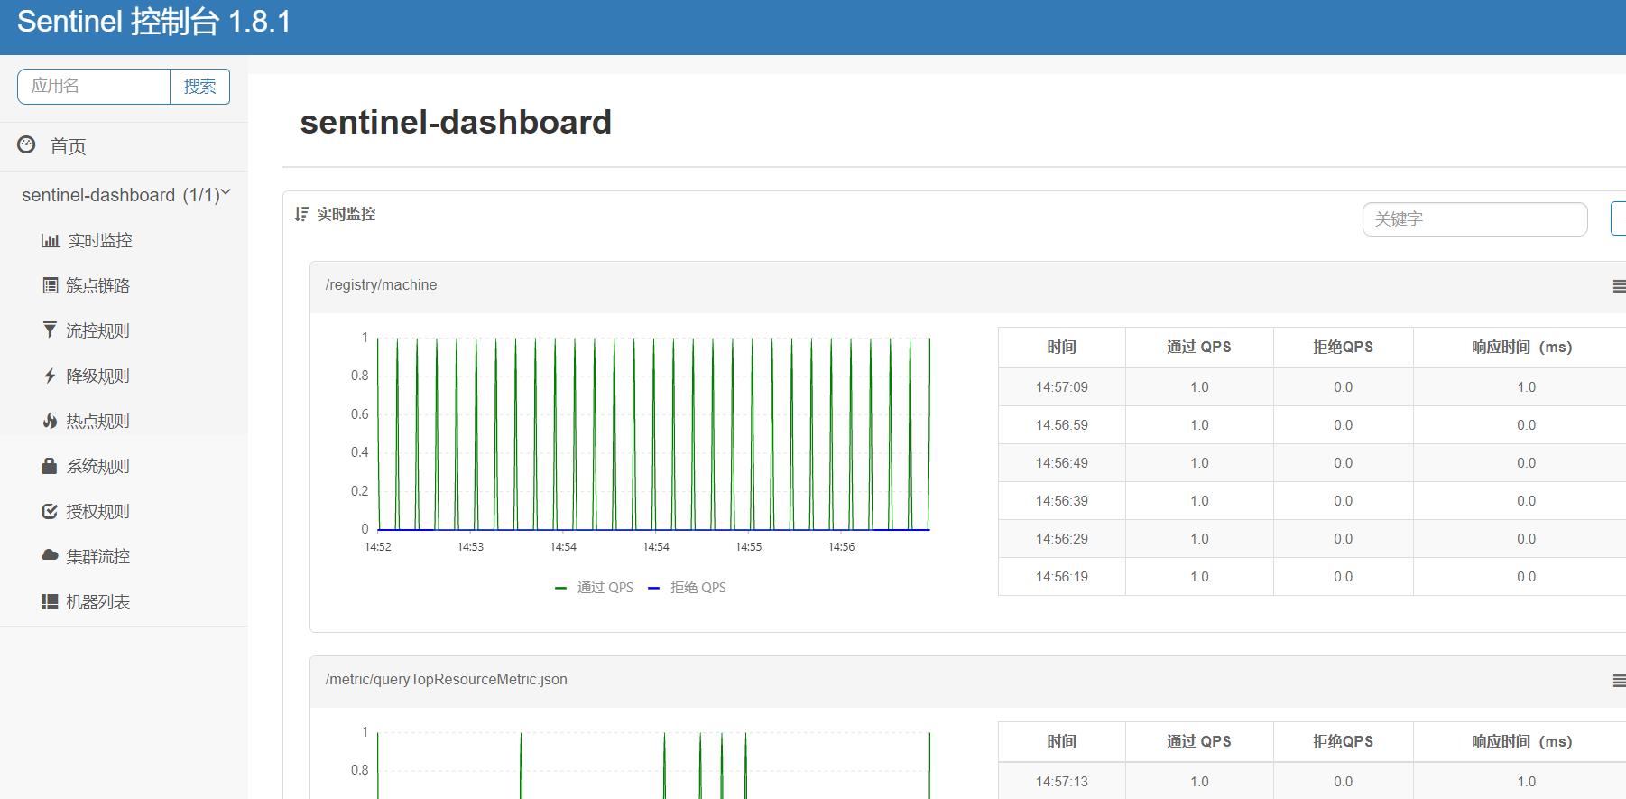Click 通过 QPS column header in /registry/machine table

pos(1199,347)
